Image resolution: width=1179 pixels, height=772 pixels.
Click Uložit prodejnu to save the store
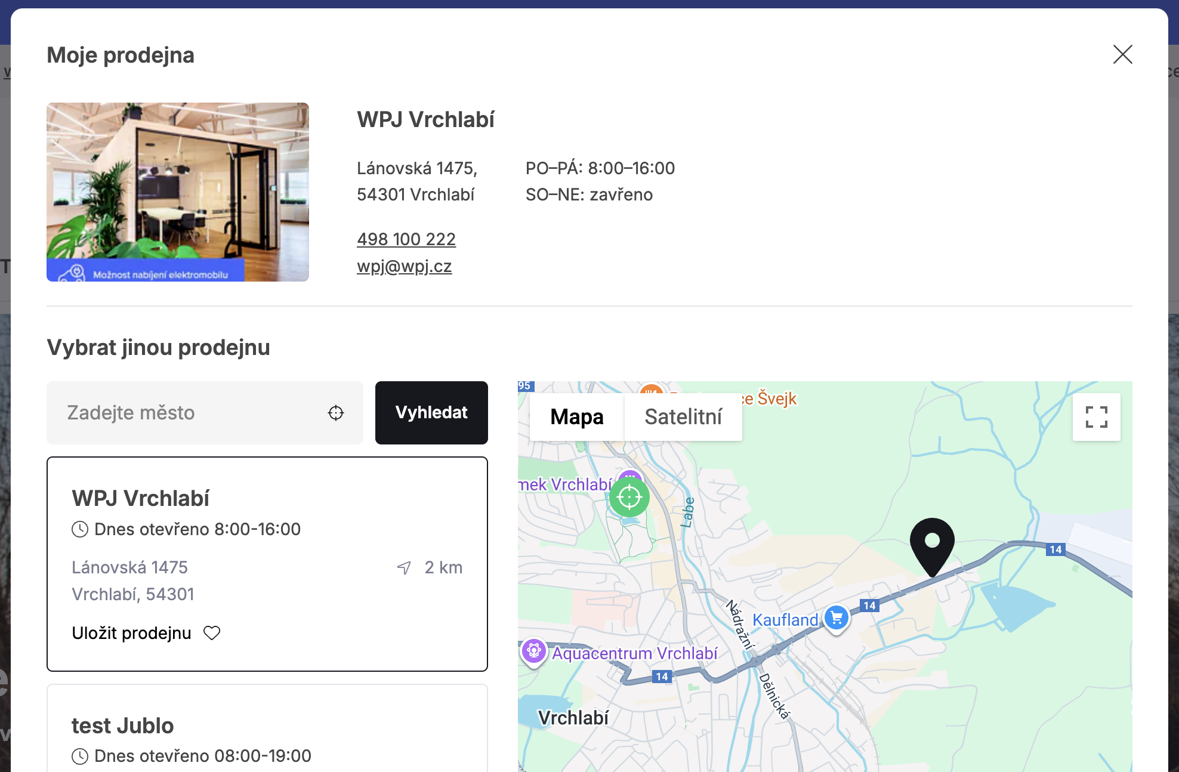131,633
